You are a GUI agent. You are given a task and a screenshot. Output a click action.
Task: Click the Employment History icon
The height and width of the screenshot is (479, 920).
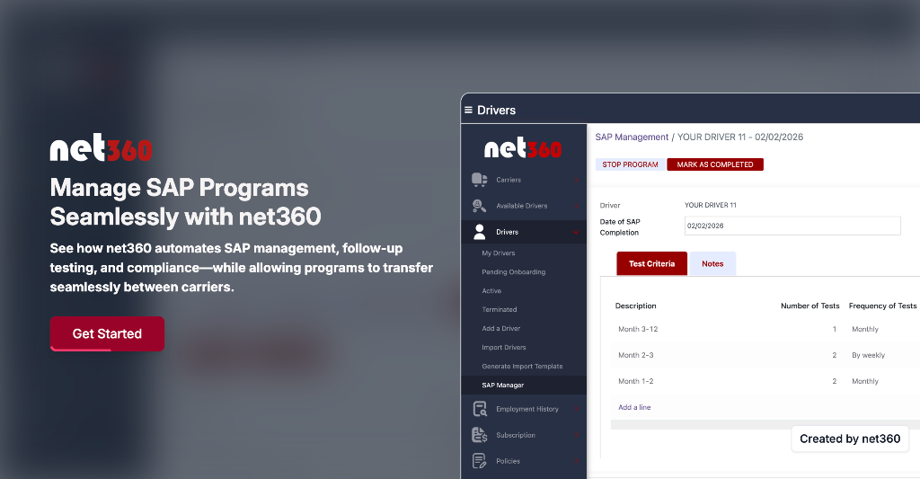pyautogui.click(x=480, y=409)
